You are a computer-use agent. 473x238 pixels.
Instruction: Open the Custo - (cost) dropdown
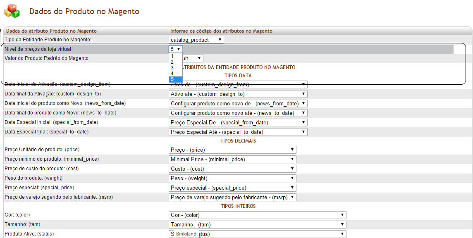232,169
